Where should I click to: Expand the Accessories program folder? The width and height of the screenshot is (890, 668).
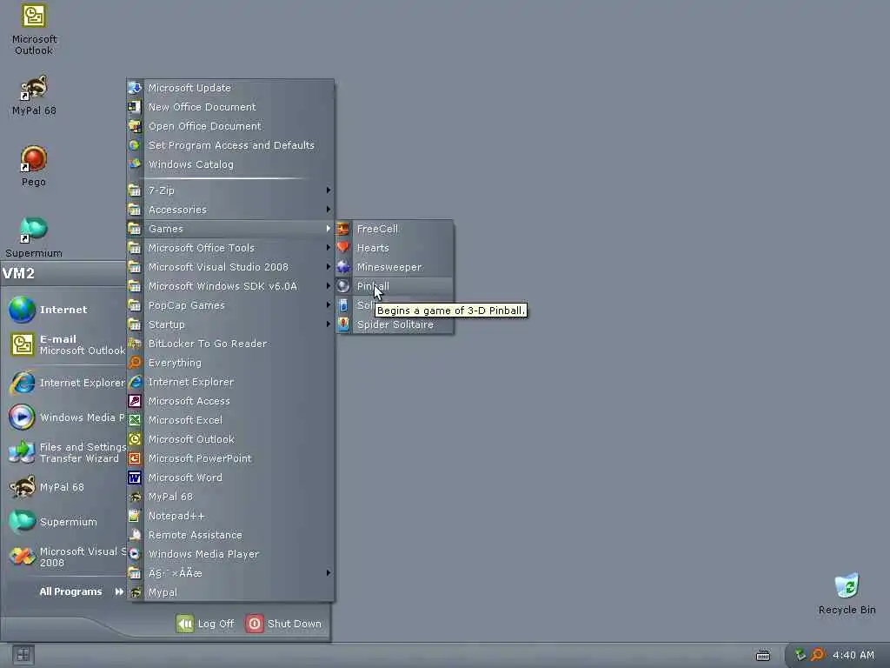coord(230,210)
